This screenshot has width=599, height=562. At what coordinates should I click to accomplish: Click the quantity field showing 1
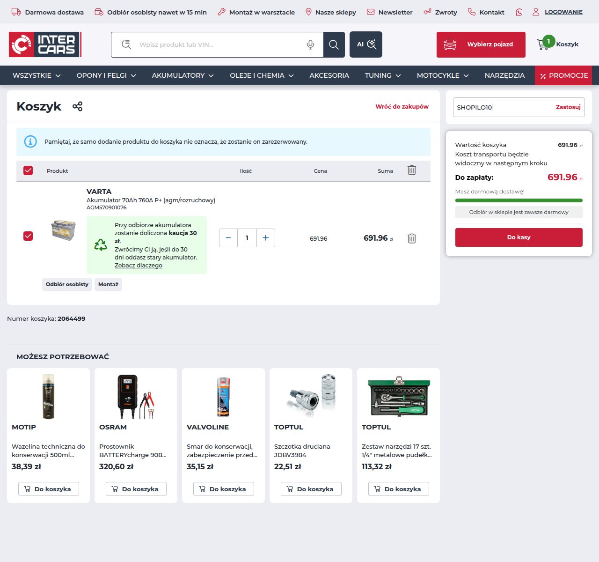point(247,238)
